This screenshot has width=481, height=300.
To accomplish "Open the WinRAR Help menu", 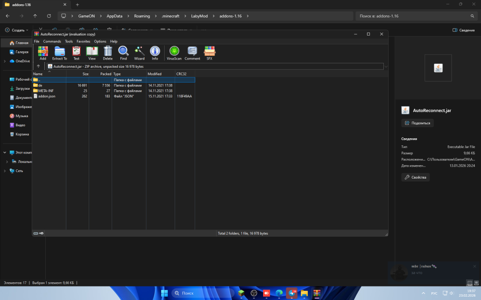I will click(114, 41).
